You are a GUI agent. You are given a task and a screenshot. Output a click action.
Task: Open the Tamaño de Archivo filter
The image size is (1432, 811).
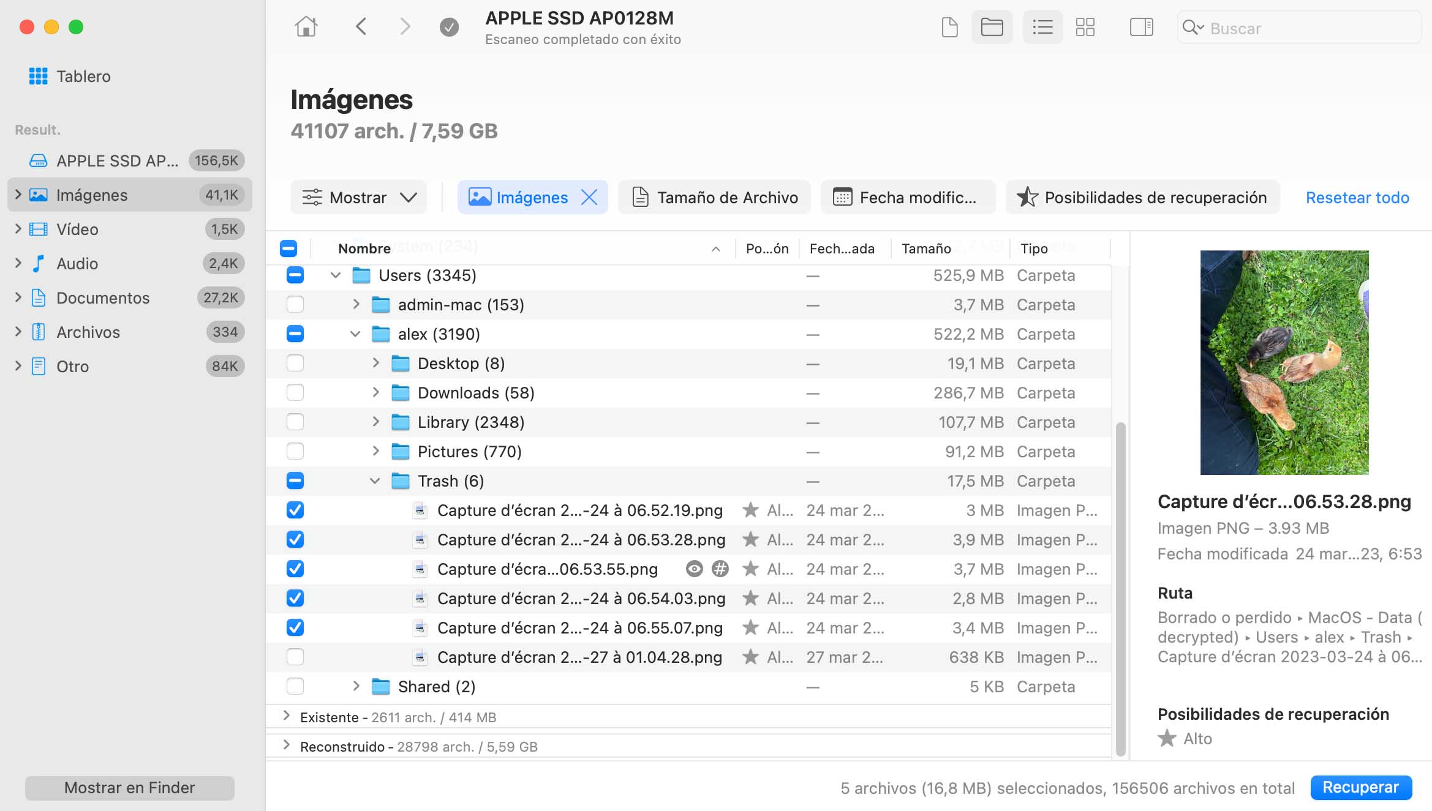click(x=714, y=197)
